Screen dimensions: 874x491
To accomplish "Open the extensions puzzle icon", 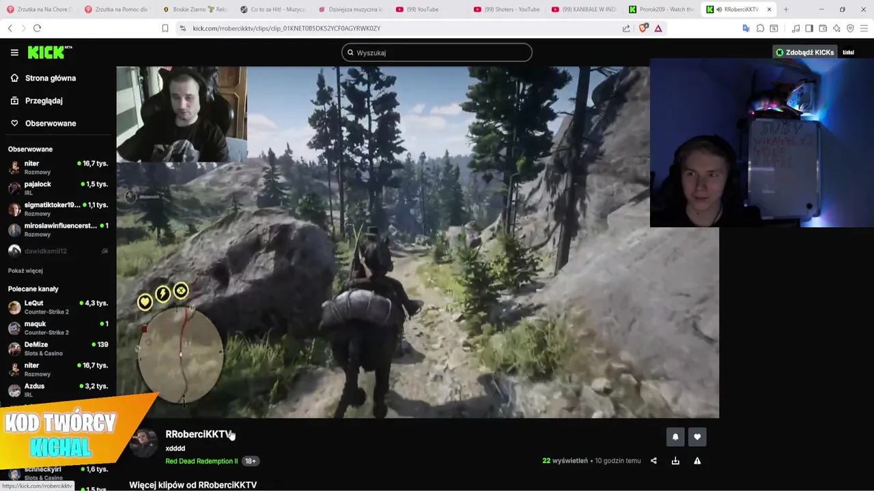I will click(x=760, y=28).
